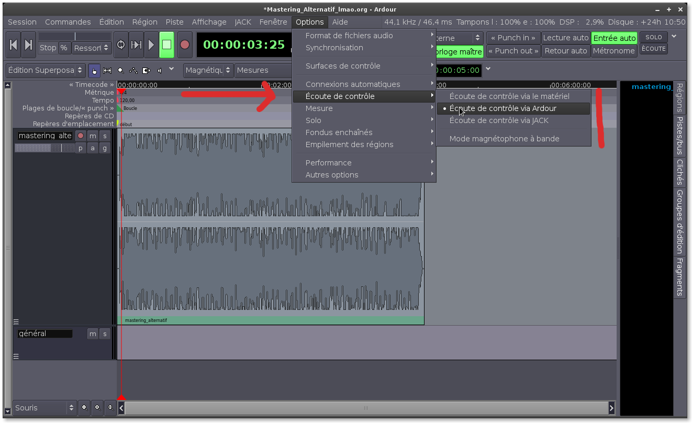Select the zoom magnifier edit tool
Viewport: 692px width, 423px height.
click(121, 70)
